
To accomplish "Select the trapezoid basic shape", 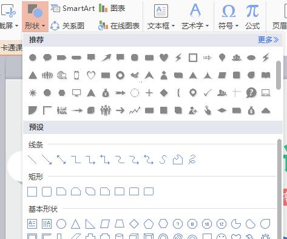I will (x=120, y=224).
